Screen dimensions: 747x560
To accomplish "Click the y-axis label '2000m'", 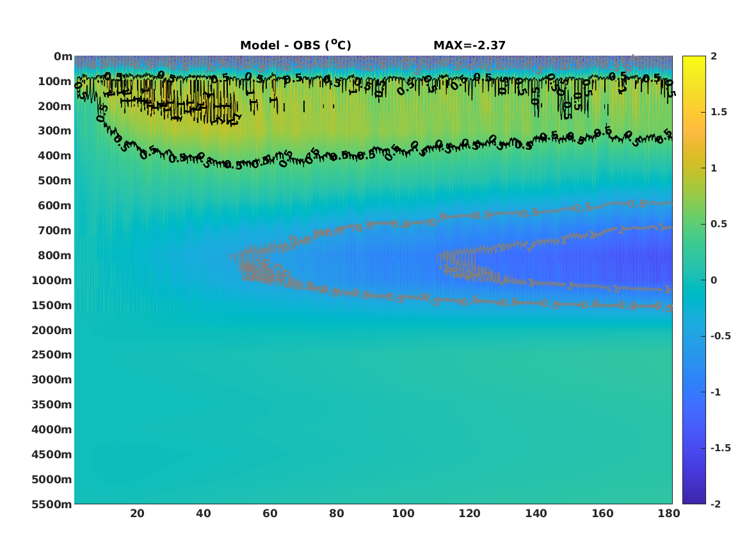I will point(52,330).
